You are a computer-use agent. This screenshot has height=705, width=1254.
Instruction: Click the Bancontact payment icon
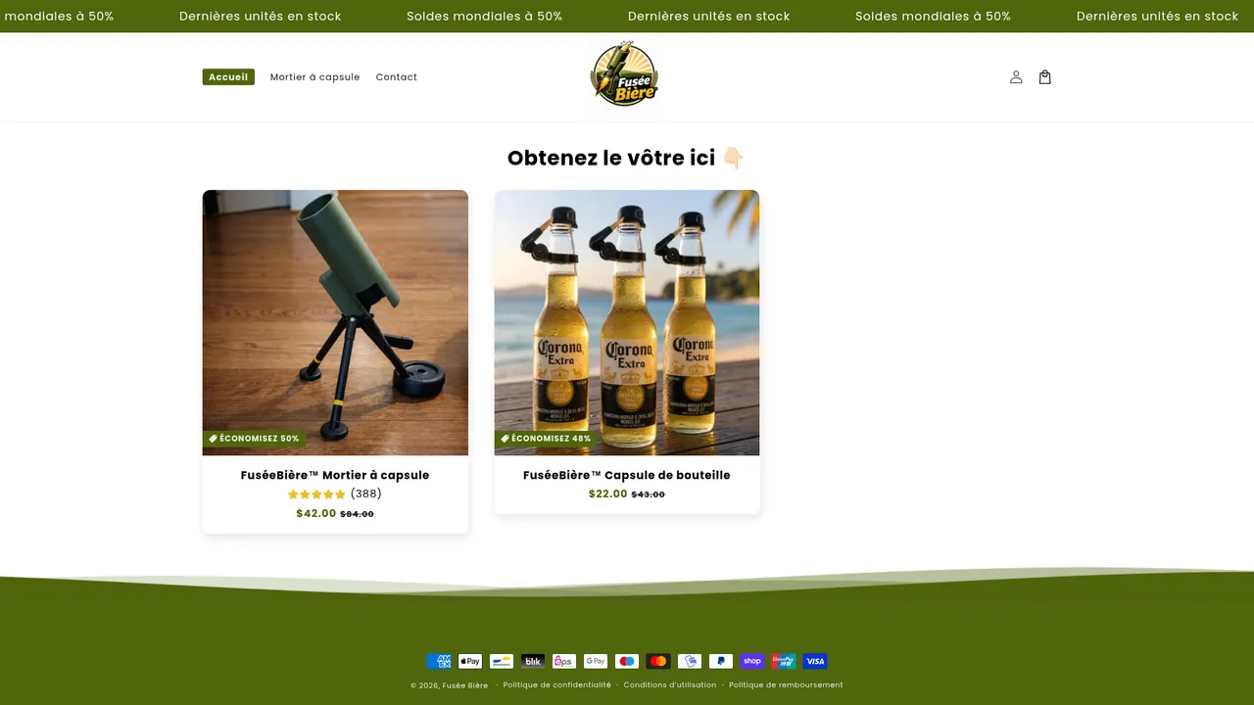[502, 661]
